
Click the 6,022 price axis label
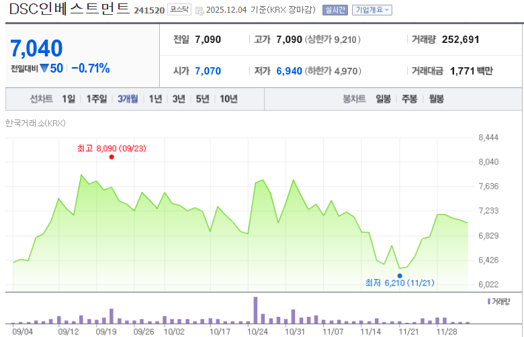488,285
